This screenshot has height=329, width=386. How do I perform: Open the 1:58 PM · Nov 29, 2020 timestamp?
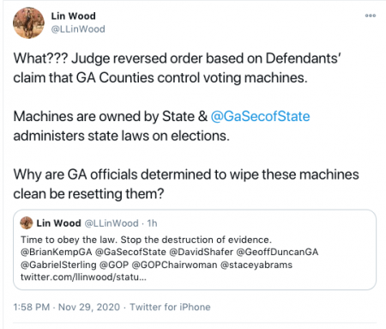tap(67, 308)
